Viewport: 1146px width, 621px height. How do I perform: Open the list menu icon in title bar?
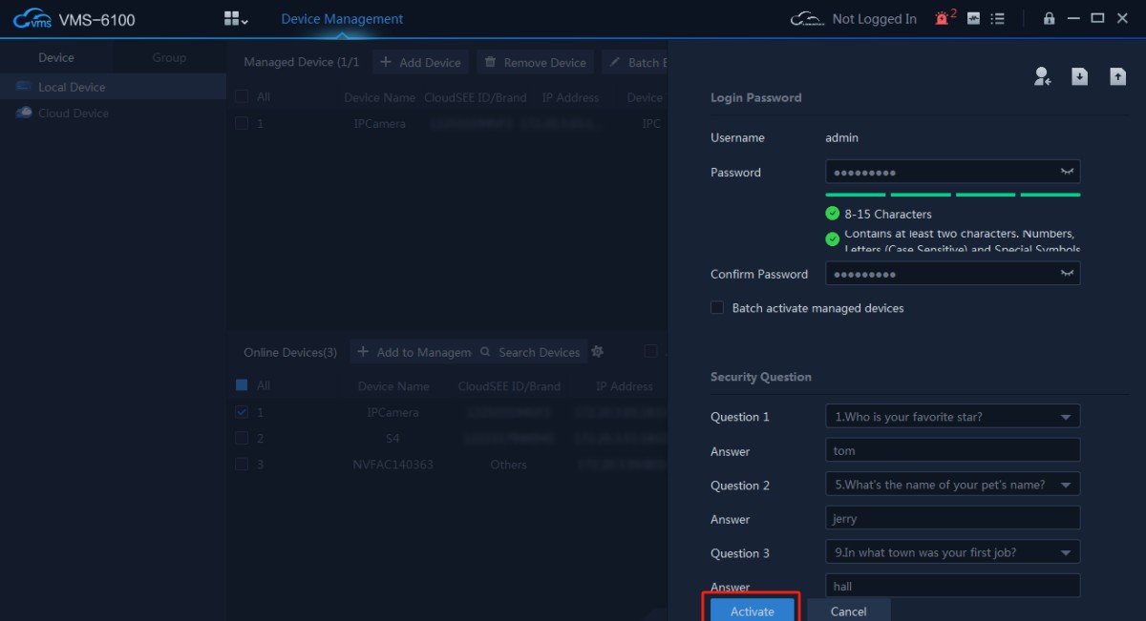pos(998,18)
